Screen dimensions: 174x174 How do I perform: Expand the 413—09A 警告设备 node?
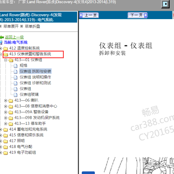6,112
